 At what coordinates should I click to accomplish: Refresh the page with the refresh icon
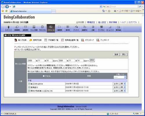pyautogui.click(x=104, y=7)
